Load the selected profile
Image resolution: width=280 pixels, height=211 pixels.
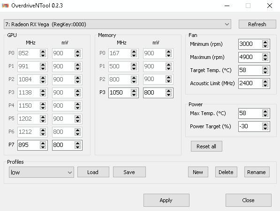[93, 172]
